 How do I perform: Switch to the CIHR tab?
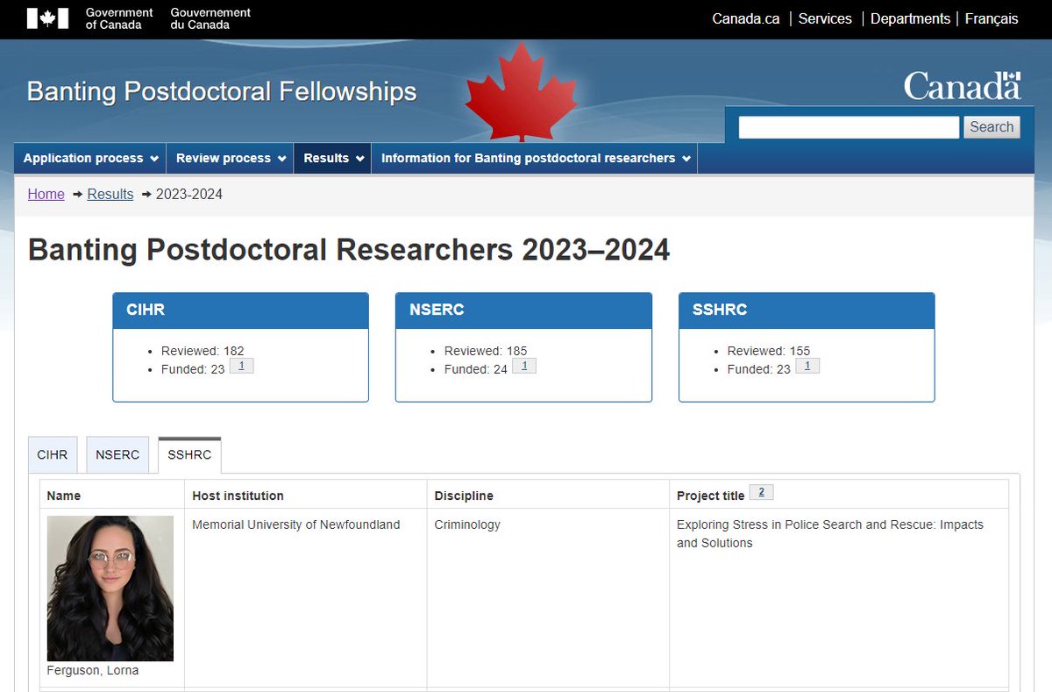53,455
